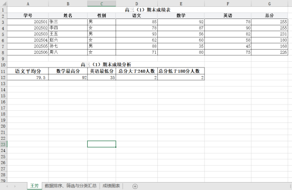Screen dimensions: 292x190
Task: Click analysis title 高三（1）期末成绩分析
Action: pos(106,64)
